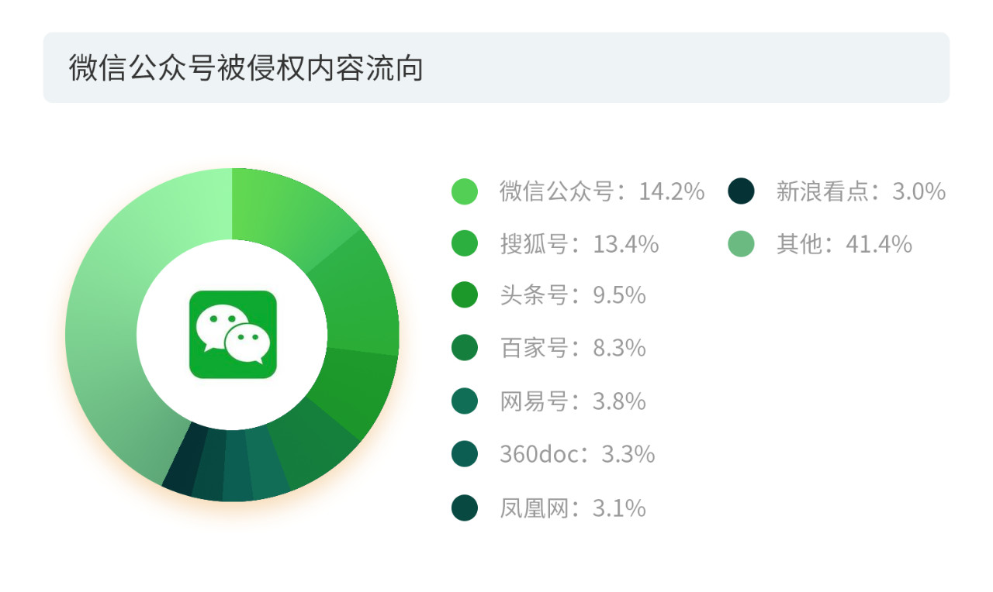Select the 搜狐号: 13.4% legend label
993x592 pixels.
coord(579,244)
